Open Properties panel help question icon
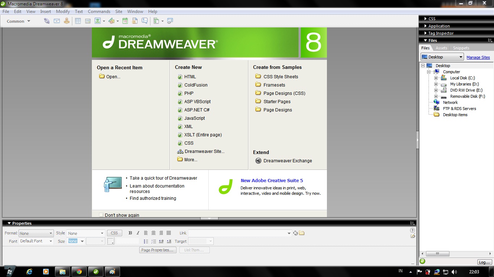The width and height of the screenshot is (494, 277). 413,230
